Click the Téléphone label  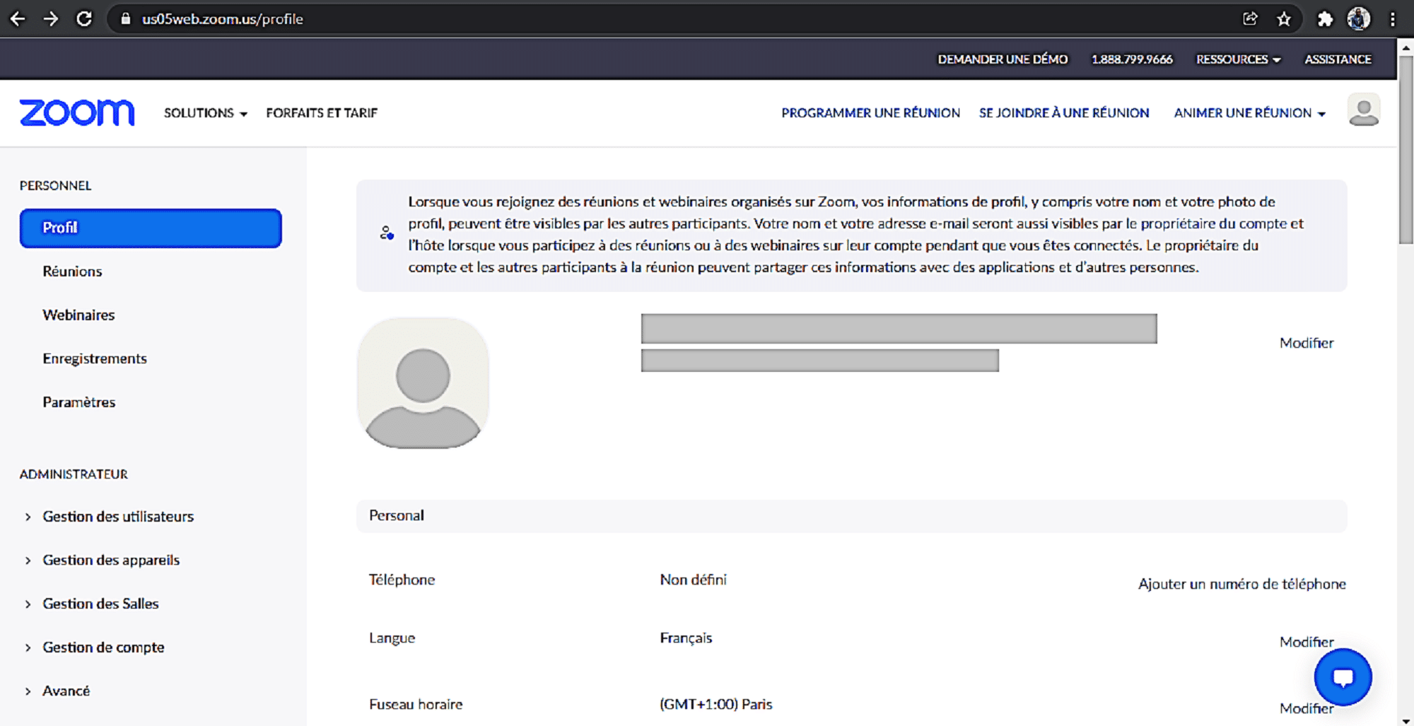pyautogui.click(x=402, y=580)
